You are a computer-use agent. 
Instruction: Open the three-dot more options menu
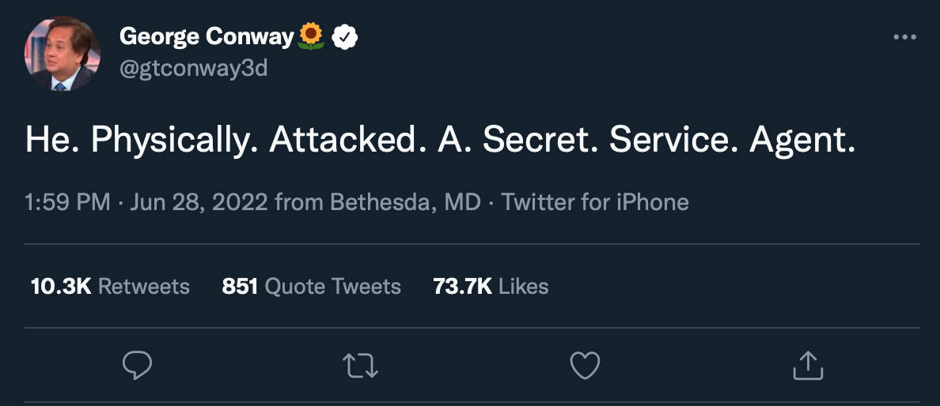point(904,37)
